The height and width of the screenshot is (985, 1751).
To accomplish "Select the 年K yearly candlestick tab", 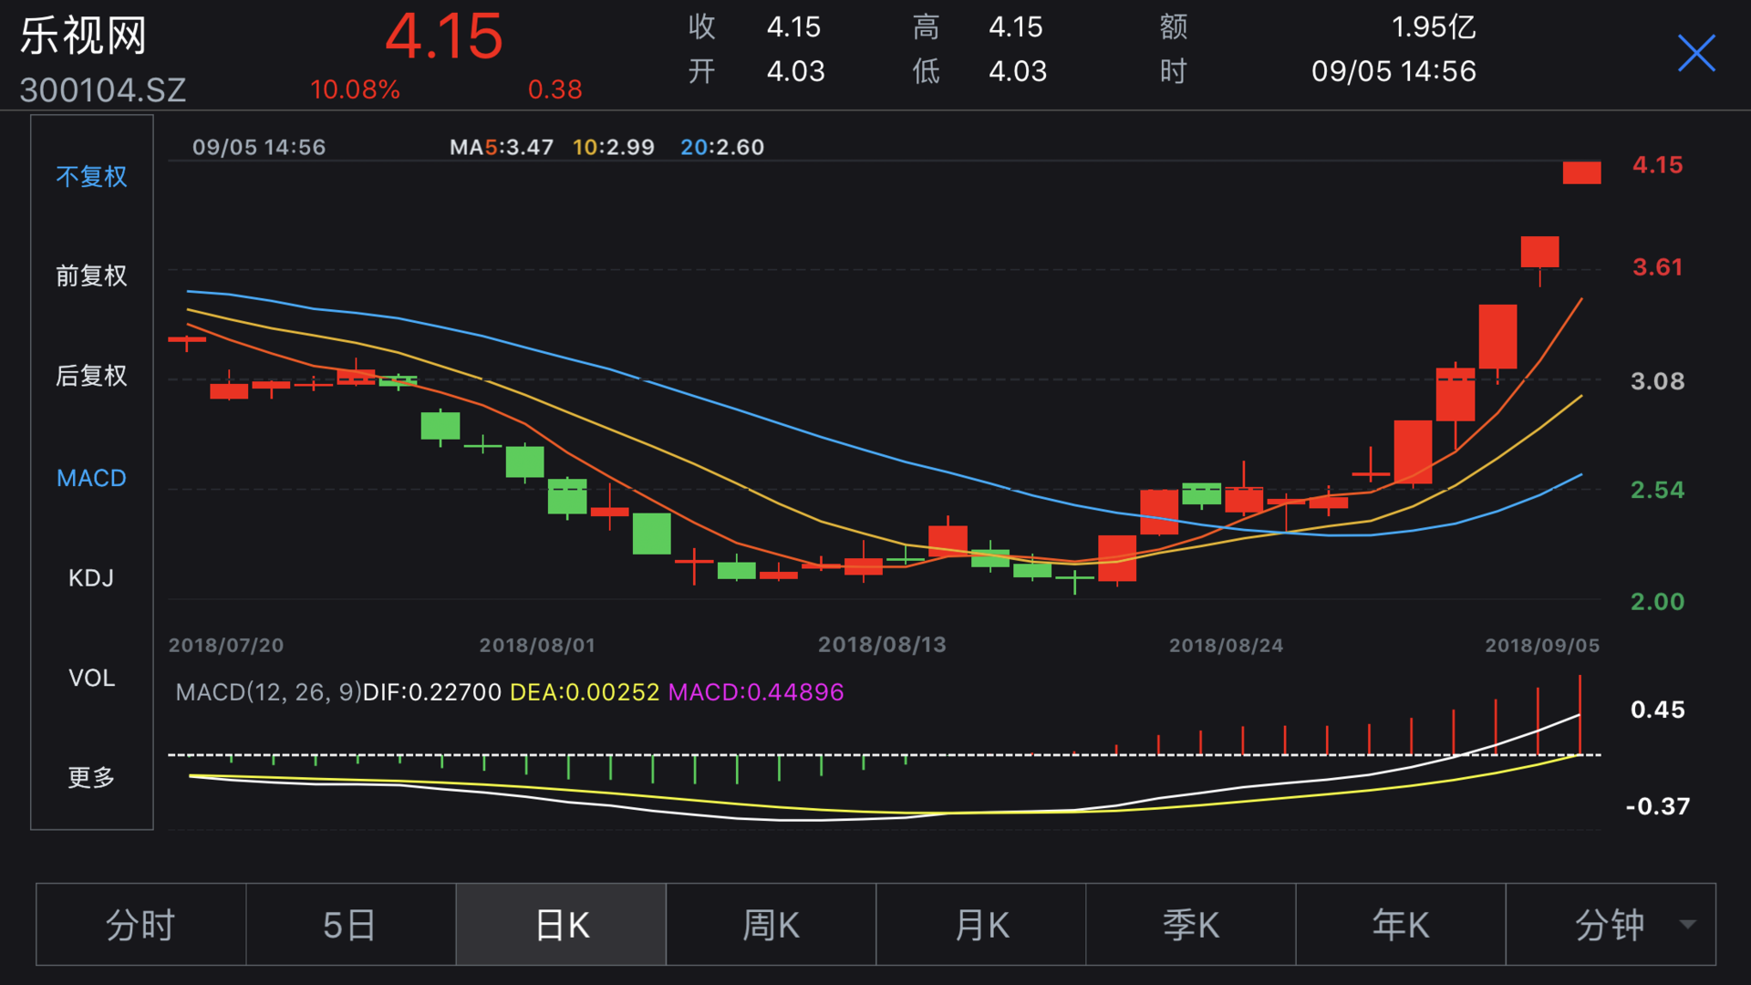I will click(x=1401, y=925).
